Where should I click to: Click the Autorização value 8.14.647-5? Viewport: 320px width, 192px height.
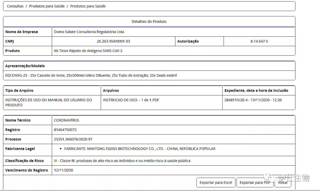[259, 41]
